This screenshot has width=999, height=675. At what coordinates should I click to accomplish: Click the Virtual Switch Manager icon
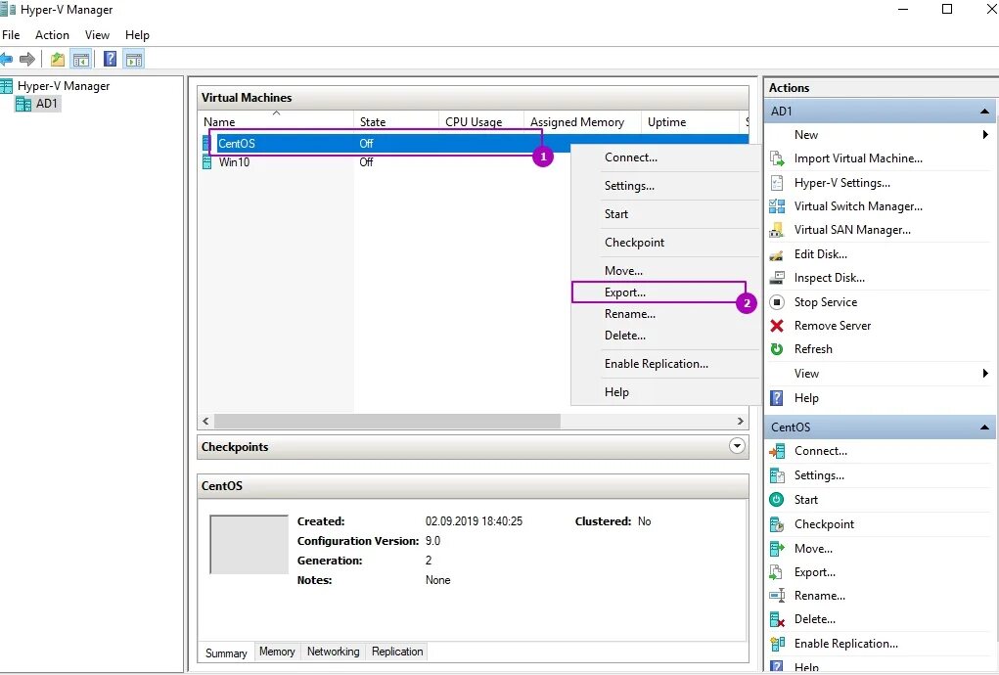pos(777,206)
